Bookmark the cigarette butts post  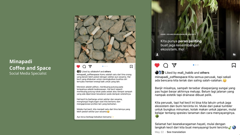pos(131,66)
